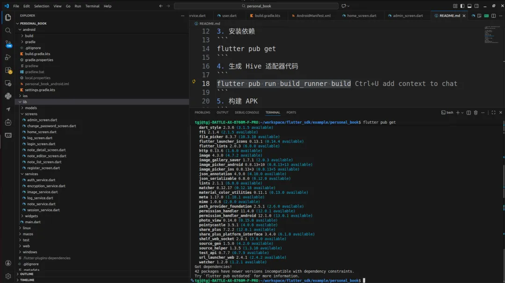505x283 pixels.
Task: Toggle bottom panel visibility
Action: coord(469,6)
